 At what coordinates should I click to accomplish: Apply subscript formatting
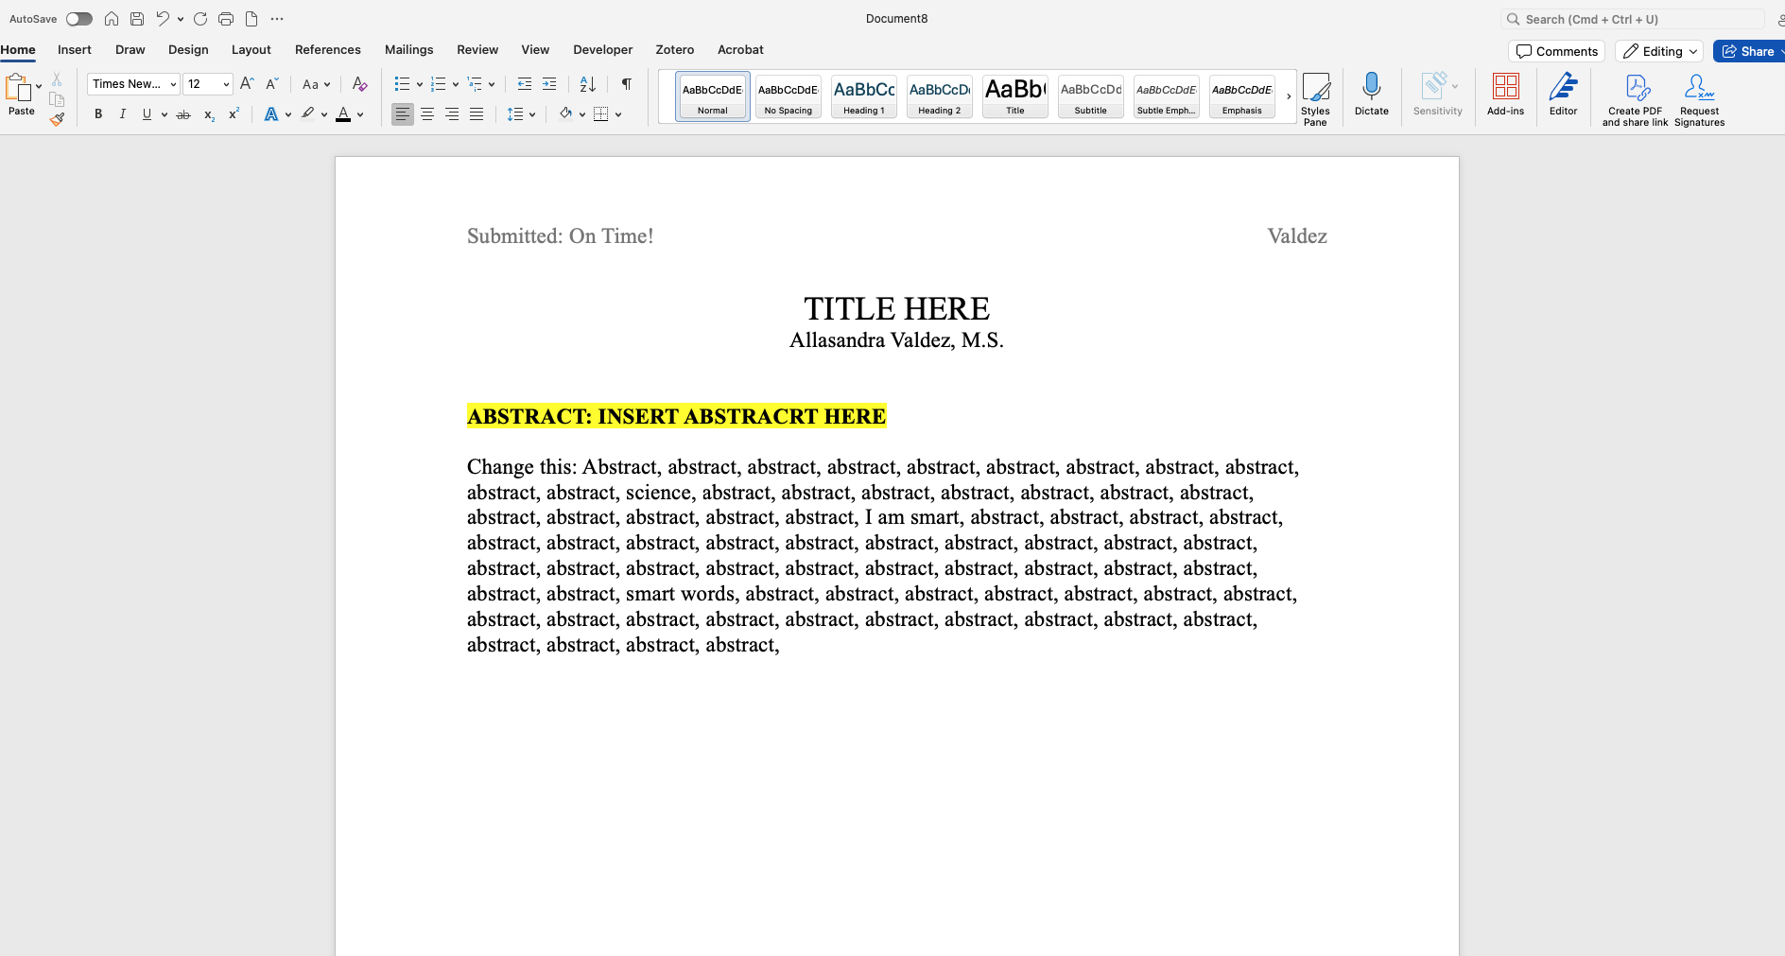(209, 114)
